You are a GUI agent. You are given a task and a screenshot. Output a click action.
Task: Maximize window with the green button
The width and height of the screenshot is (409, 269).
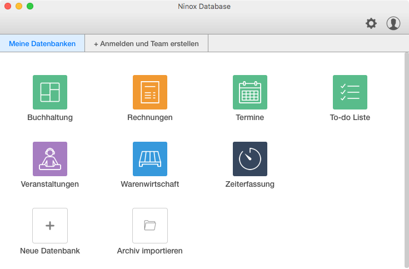[x=30, y=6]
